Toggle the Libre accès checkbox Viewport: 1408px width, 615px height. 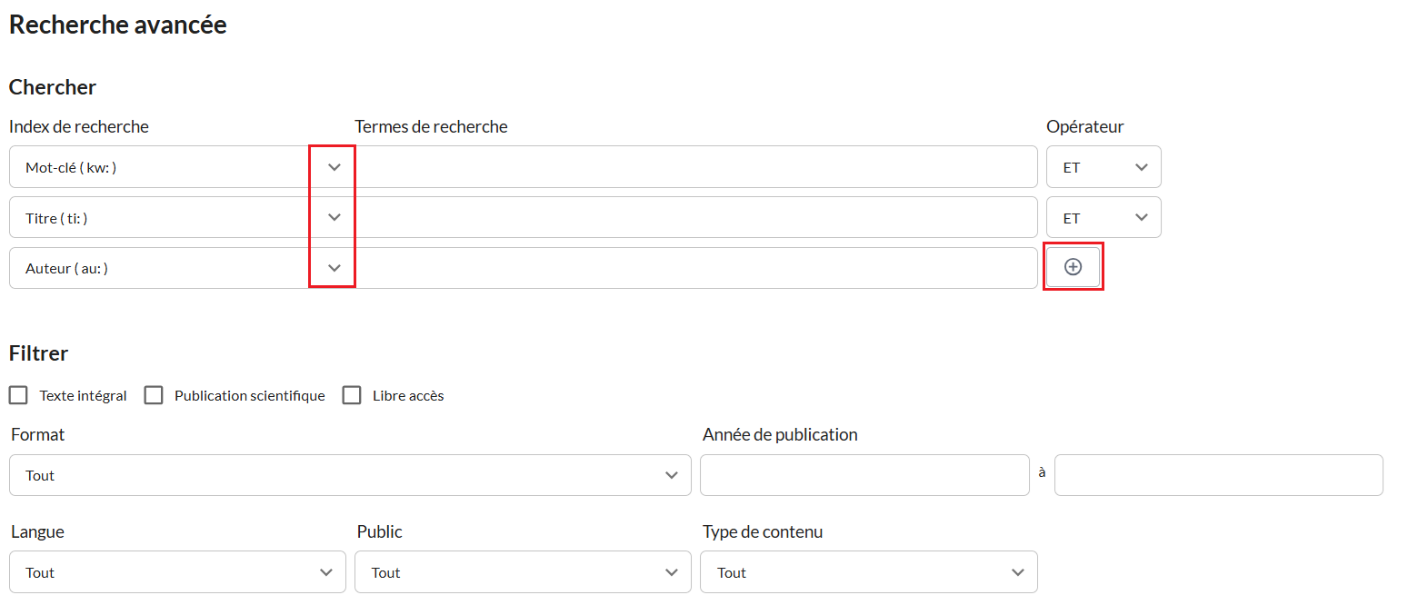(x=352, y=395)
